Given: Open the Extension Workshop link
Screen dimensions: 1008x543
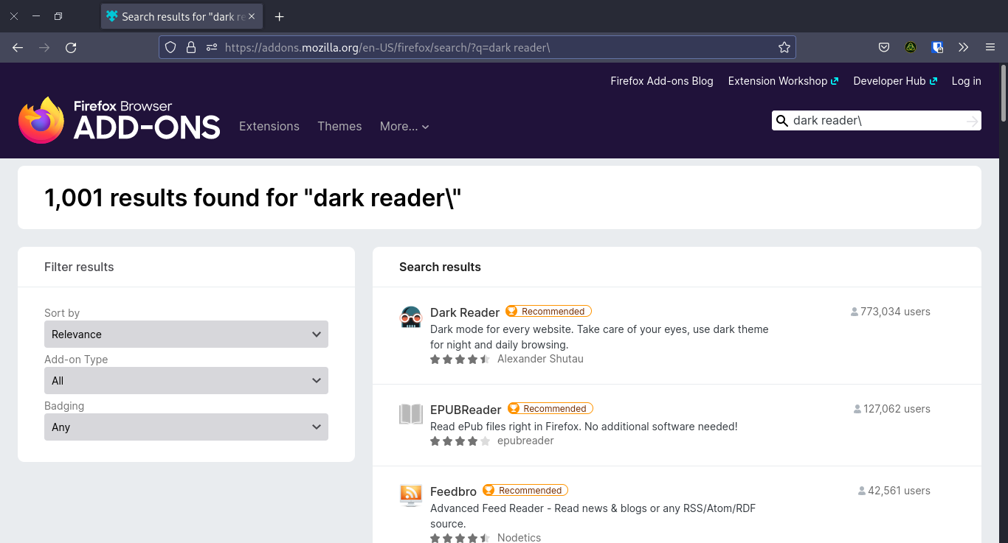Looking at the screenshot, I should pos(783,81).
